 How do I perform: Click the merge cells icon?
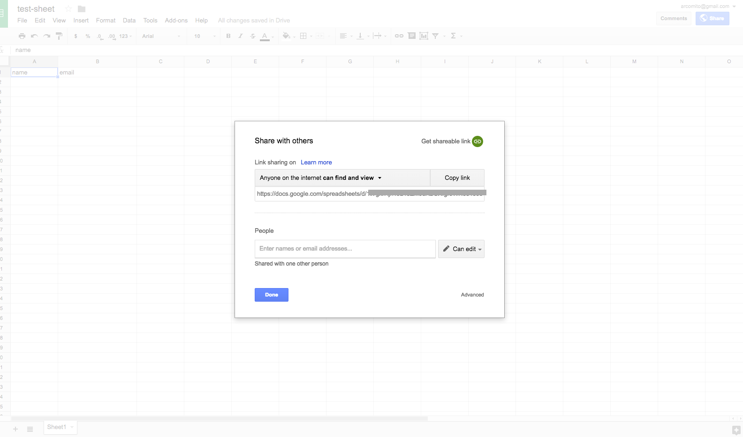(x=320, y=36)
